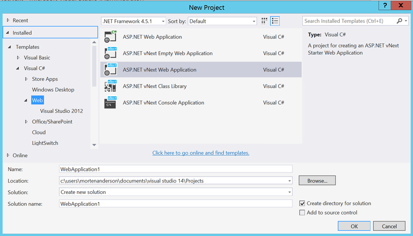Viewport: 413px width, 236px height.
Task: Select Windows Desktop template category
Action: (x=53, y=90)
